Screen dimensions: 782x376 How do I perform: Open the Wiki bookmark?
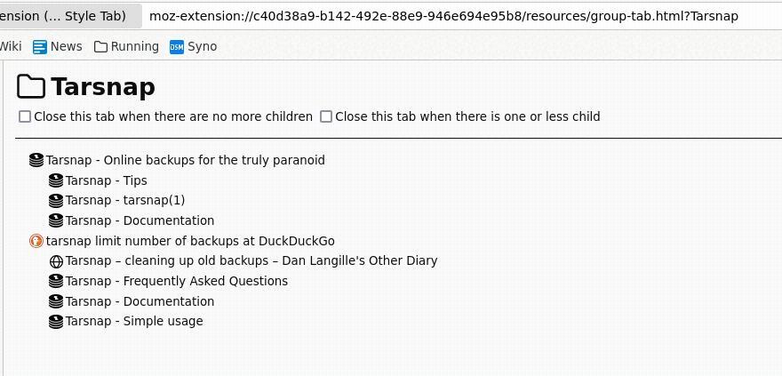(11, 46)
